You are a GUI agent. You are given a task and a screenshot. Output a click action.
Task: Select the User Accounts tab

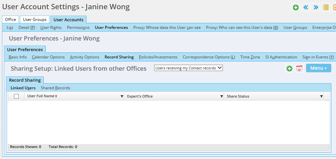(x=68, y=20)
